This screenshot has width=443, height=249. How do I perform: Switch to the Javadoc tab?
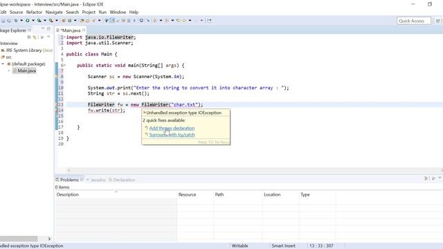(96, 180)
